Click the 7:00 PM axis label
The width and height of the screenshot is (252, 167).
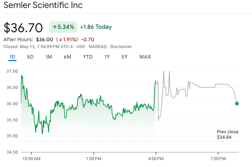pyautogui.click(x=218, y=158)
